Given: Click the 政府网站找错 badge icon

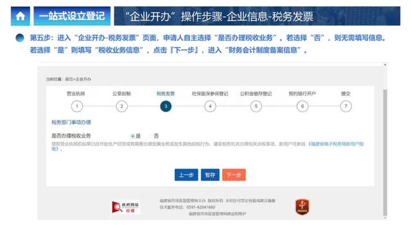Looking at the screenshot, I should [x=125, y=207].
